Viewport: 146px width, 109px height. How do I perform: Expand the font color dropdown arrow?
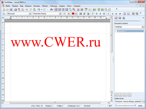[x=76, y=14]
